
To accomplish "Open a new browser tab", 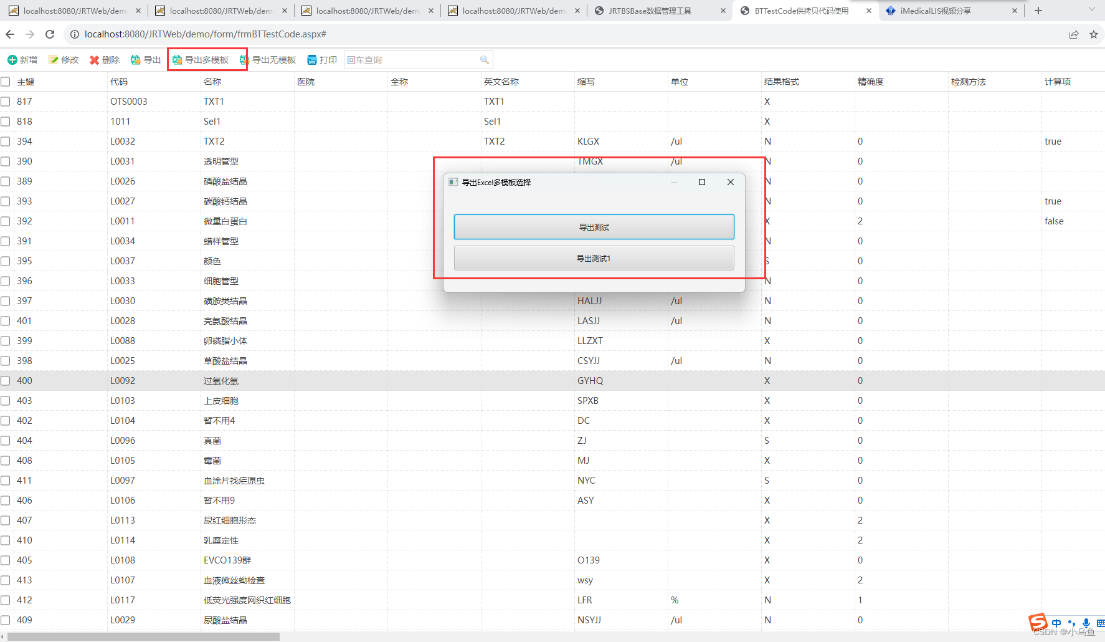I will pos(1038,11).
